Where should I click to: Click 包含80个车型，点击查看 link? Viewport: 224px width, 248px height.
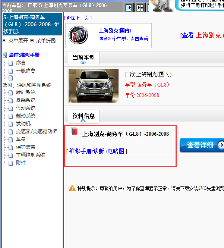(x=123, y=39)
